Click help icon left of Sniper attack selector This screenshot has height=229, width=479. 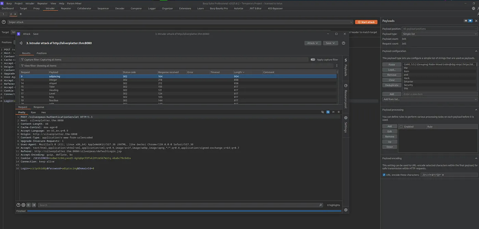(x=4, y=22)
